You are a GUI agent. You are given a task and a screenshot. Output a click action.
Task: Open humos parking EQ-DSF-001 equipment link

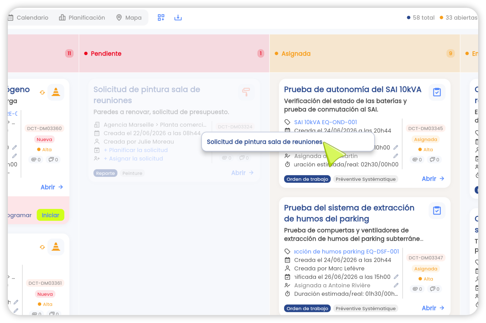click(346, 251)
